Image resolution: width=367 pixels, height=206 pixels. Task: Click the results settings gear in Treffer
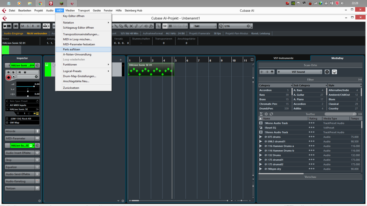(x=266, y=114)
